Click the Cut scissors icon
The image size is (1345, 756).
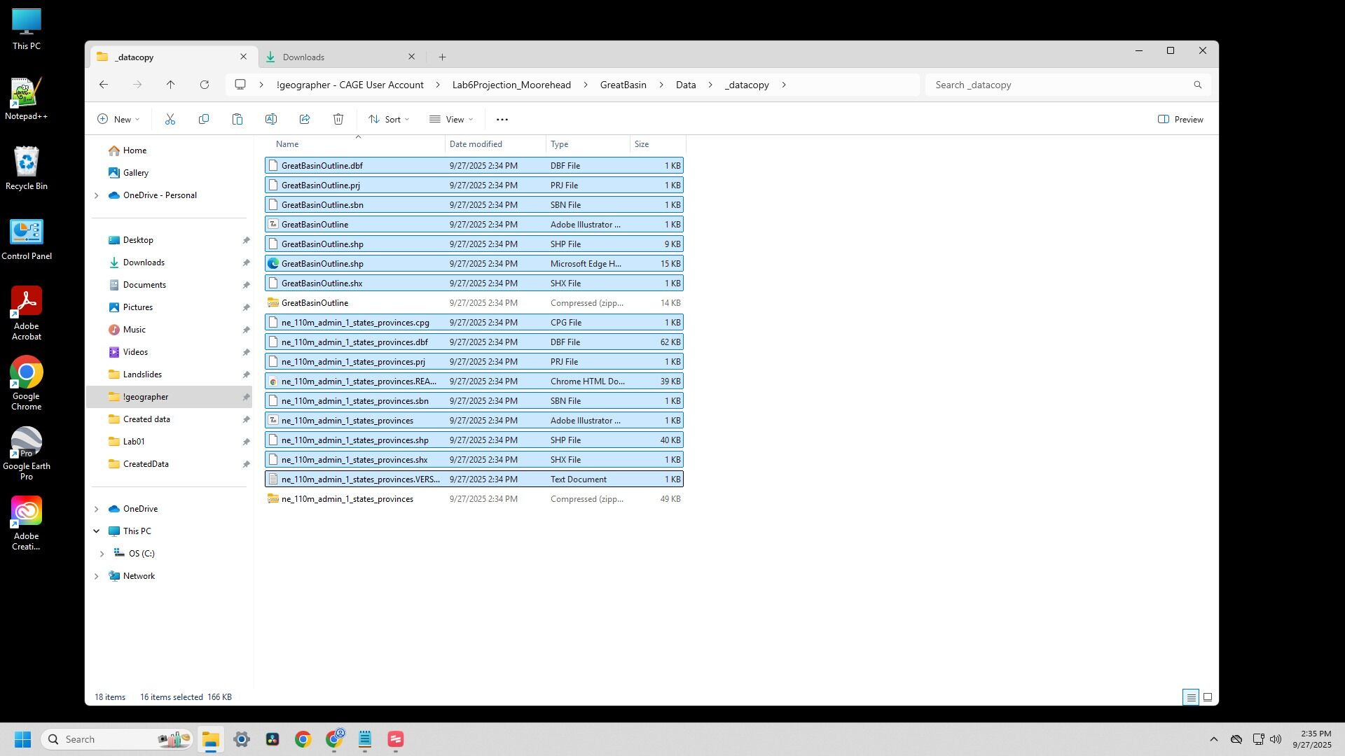pyautogui.click(x=170, y=120)
